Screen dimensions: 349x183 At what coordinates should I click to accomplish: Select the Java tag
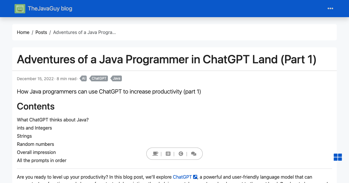coord(116,78)
